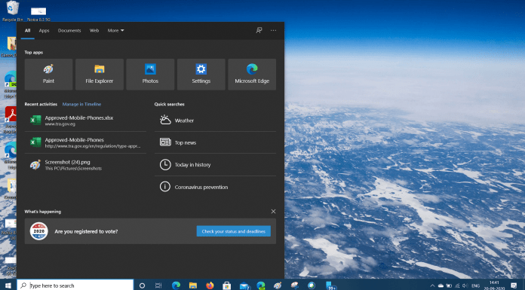Screen dimensions: 525x290
Task: Click the battery tray icon
Action: click(x=449, y=285)
